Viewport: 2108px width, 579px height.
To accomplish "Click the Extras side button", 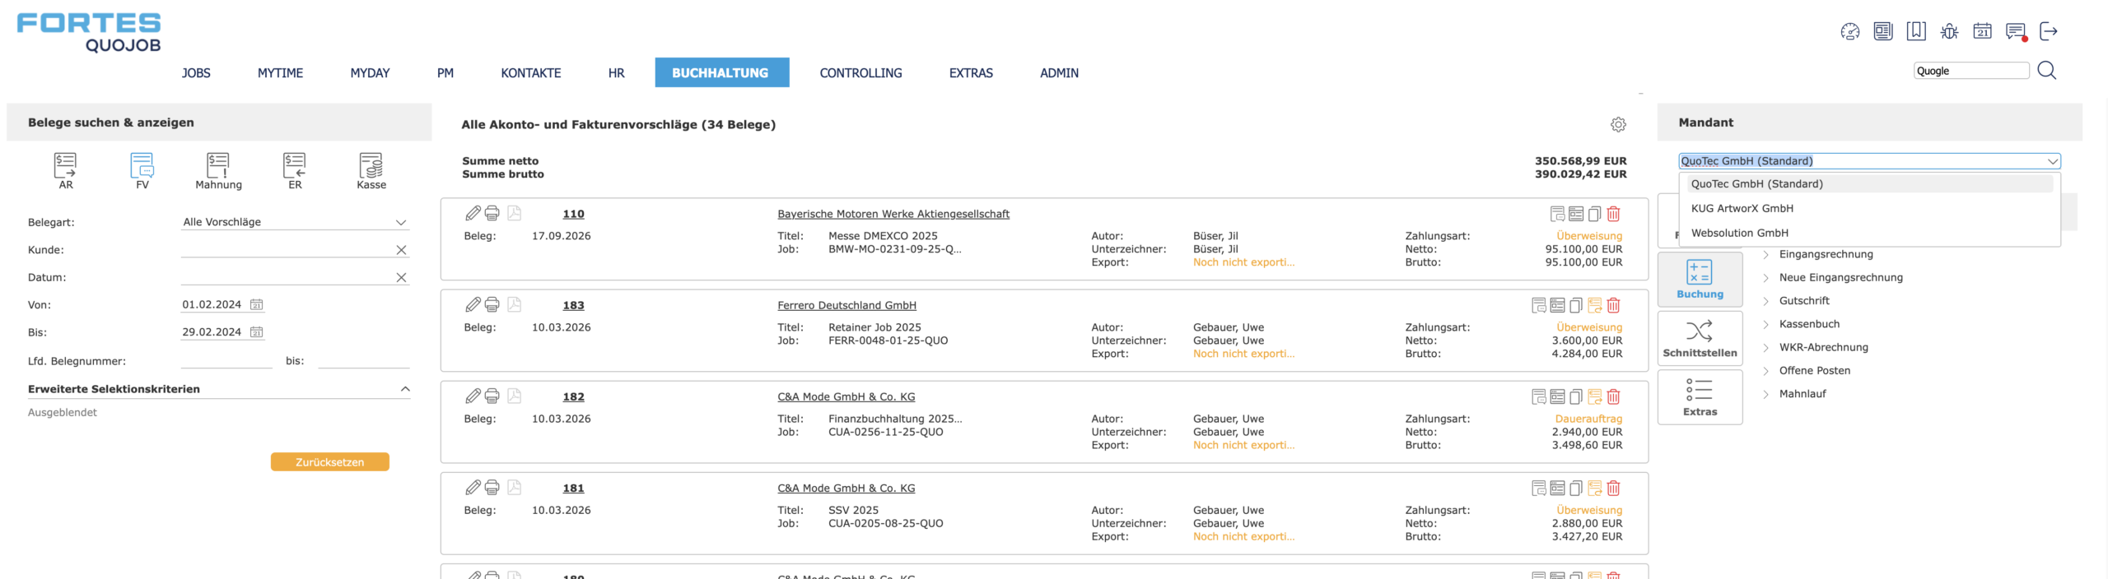I will pos(1700,397).
